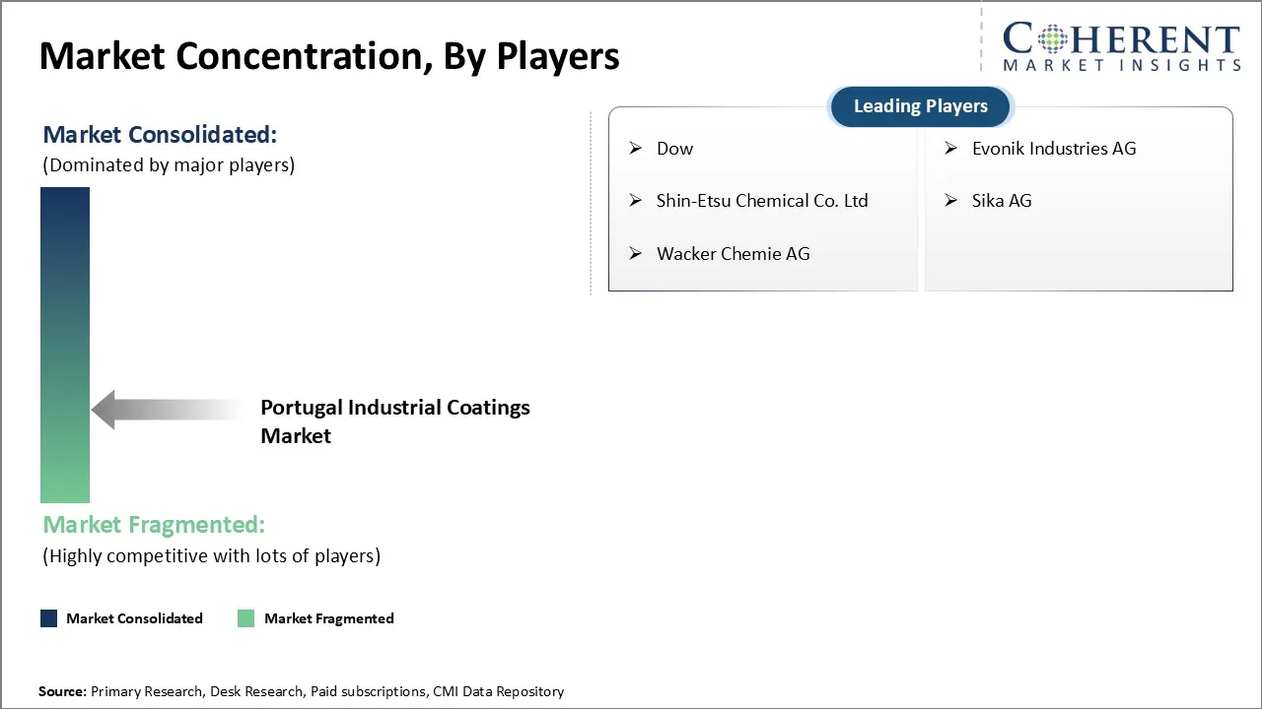Click the arrow bullet beside Sika AG
The width and height of the screenshot is (1262, 709).
click(951, 201)
